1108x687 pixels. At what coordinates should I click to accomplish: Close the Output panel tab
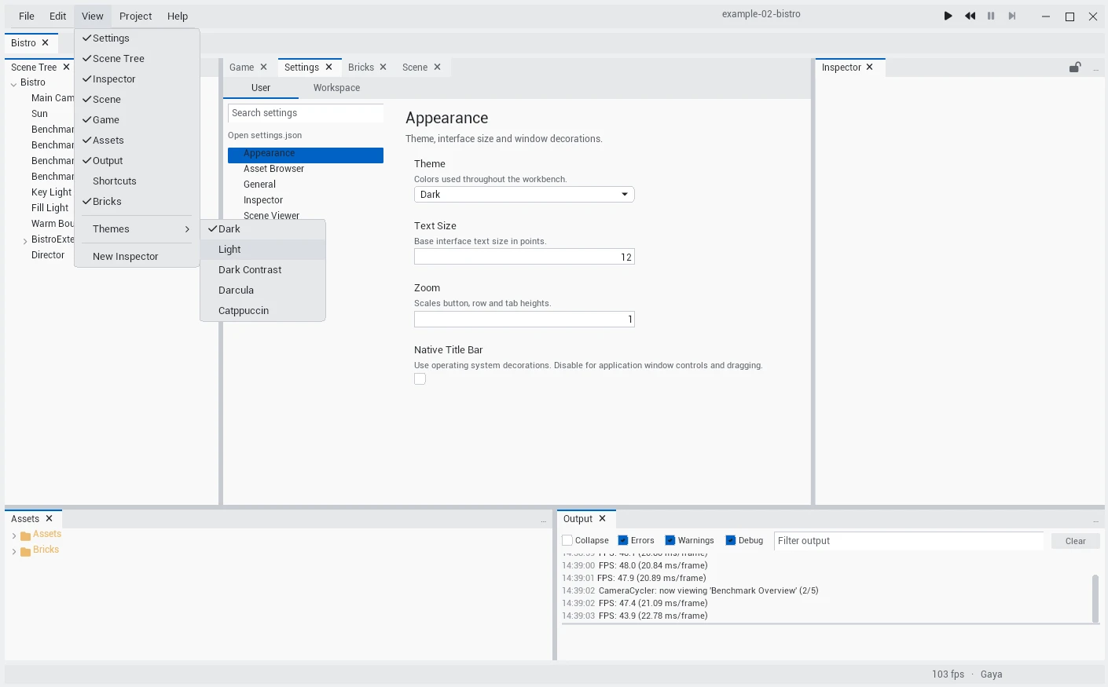[603, 518]
